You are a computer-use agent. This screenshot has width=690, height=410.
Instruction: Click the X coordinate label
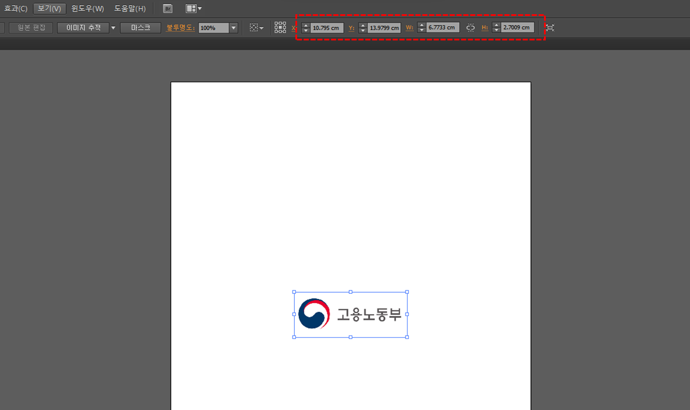pos(294,27)
